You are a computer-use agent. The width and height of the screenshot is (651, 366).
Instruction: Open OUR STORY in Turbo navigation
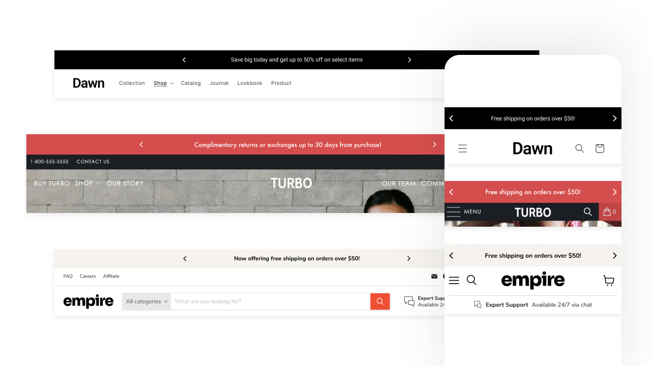[x=125, y=184]
